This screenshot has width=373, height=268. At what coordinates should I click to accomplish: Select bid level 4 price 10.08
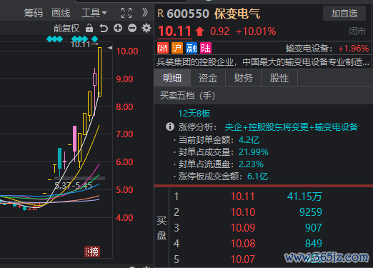point(243,244)
